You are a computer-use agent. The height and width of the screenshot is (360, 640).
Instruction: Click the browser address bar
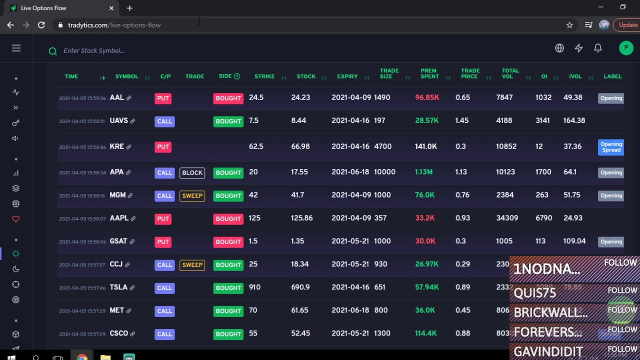click(310, 25)
